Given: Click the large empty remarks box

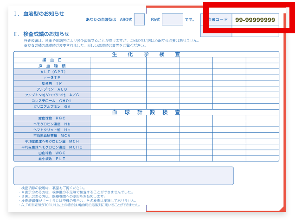Looking at the screenshot, I should point(123,176).
